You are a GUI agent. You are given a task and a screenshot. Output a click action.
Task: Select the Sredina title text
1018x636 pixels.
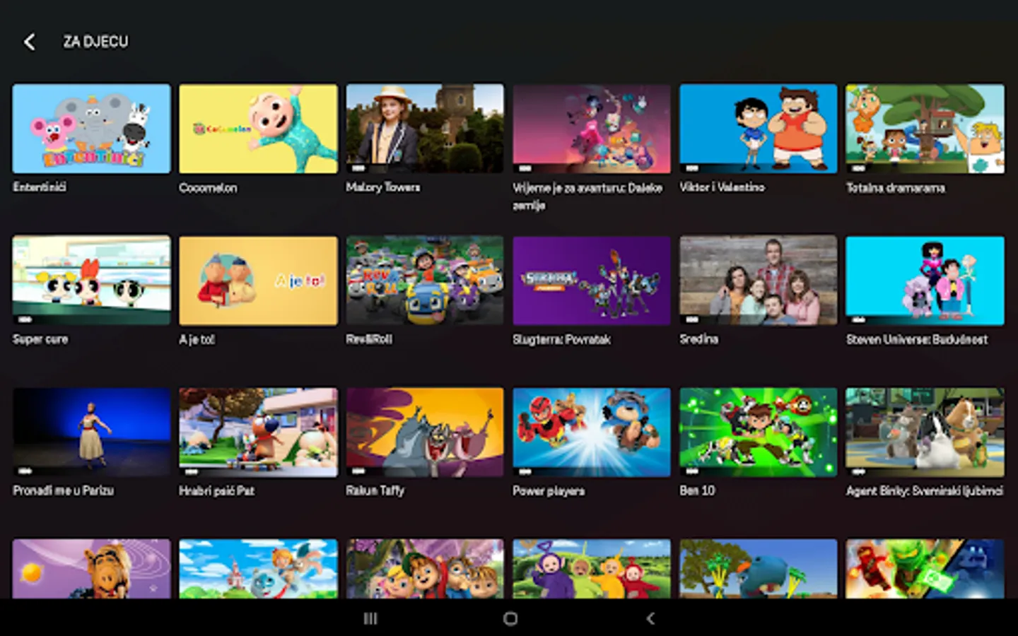[698, 339]
